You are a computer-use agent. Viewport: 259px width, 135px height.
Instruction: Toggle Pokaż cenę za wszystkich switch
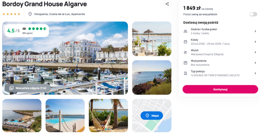(x=253, y=14)
